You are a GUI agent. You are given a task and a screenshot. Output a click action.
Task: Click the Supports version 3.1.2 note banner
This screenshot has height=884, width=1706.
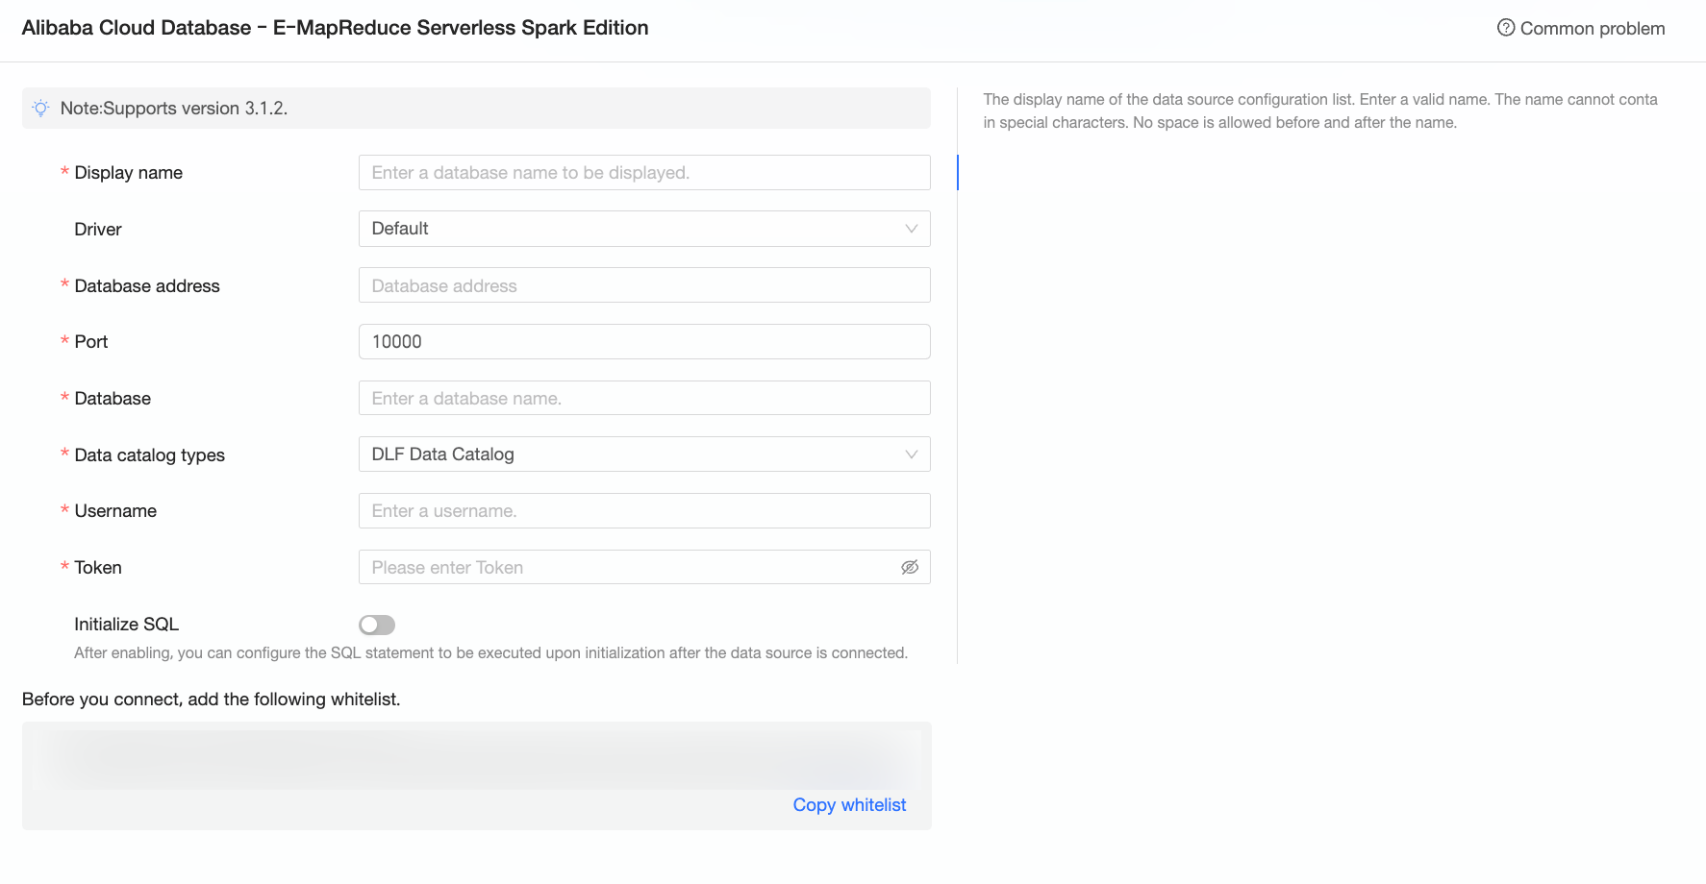(476, 109)
